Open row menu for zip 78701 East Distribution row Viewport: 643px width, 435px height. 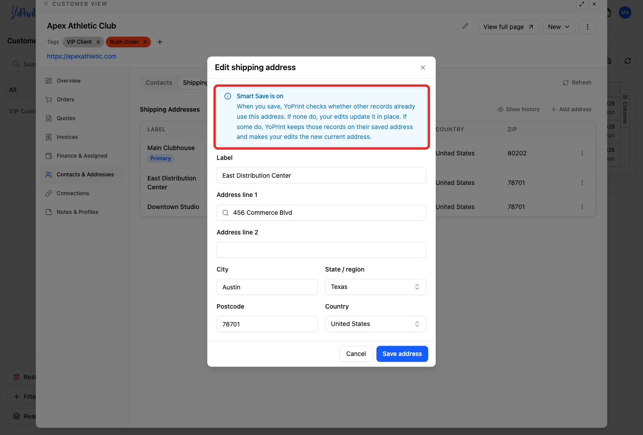[x=582, y=183]
